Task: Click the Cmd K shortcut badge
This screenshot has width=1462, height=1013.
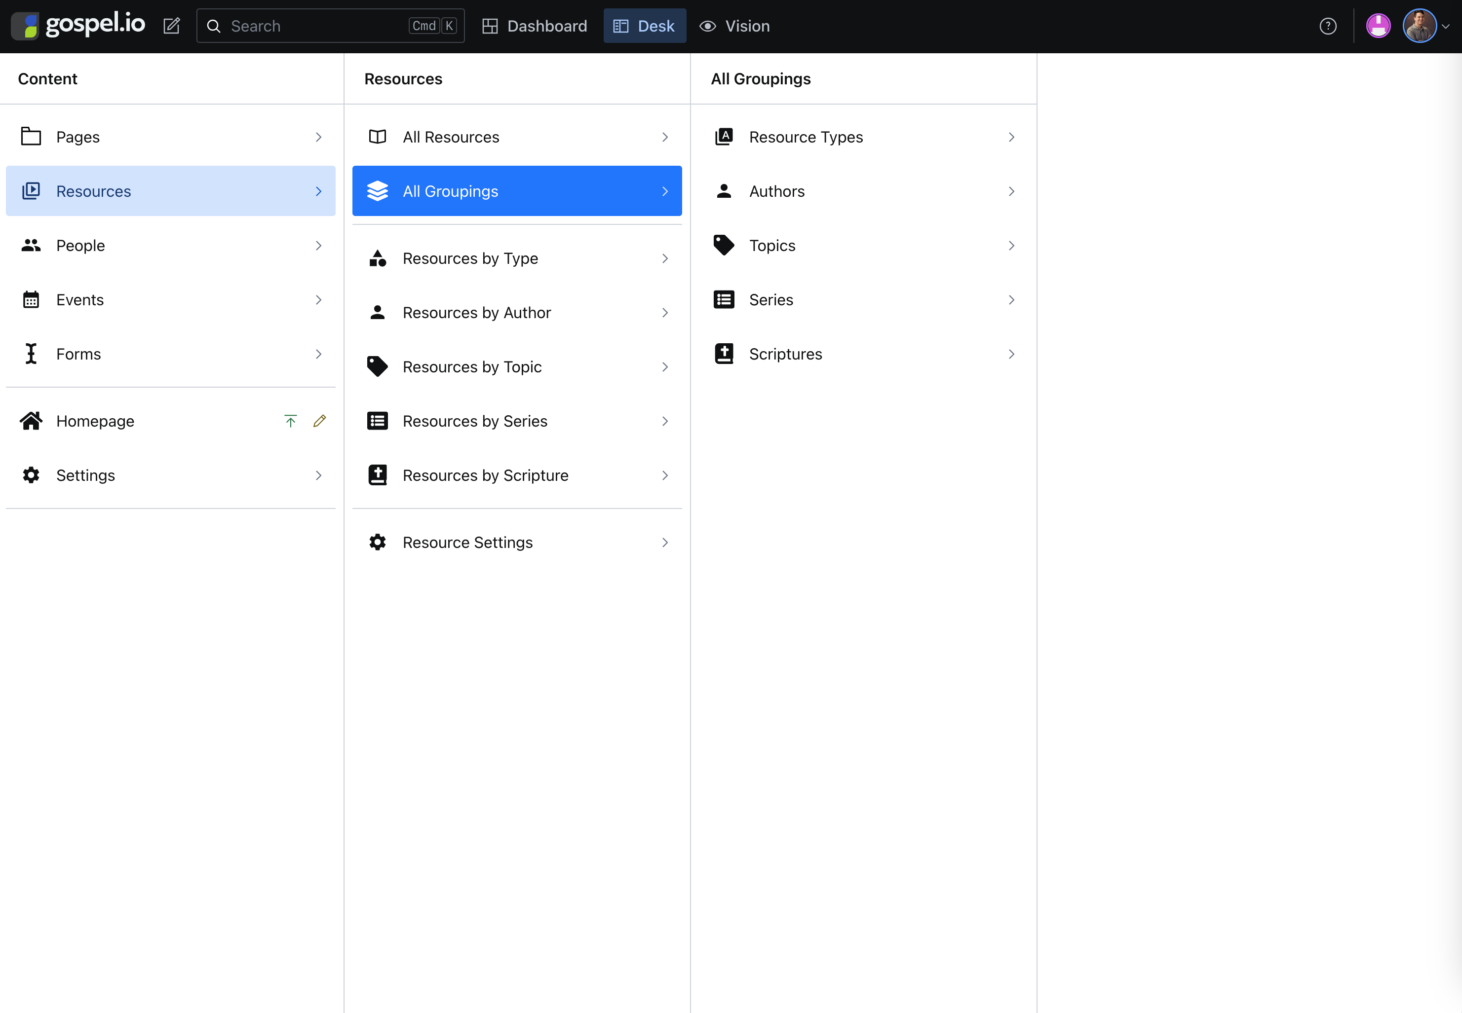Action: 432,26
